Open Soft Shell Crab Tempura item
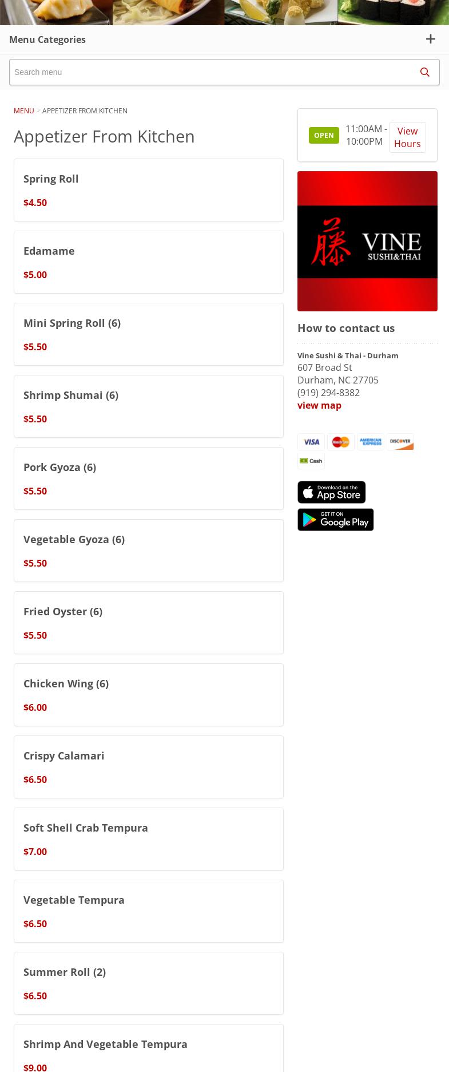 (149, 839)
